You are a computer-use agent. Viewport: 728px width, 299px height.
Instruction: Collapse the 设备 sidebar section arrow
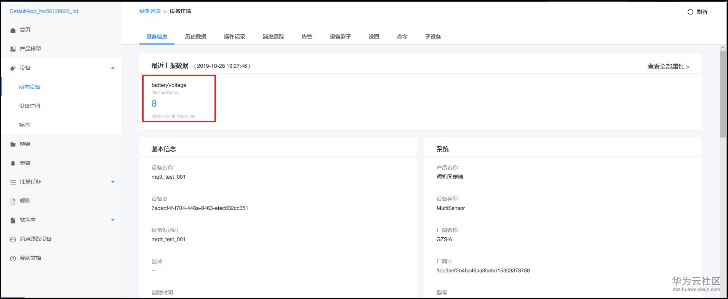pyautogui.click(x=113, y=68)
